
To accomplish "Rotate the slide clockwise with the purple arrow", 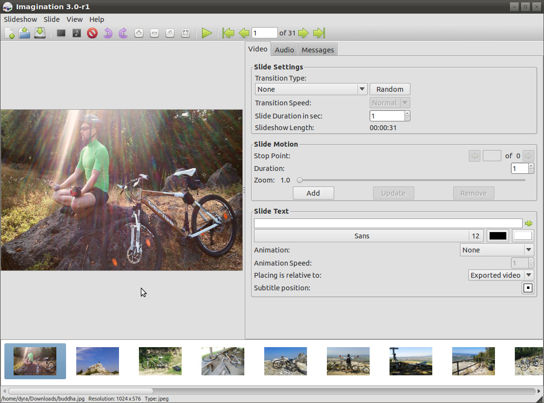I will tap(123, 34).
